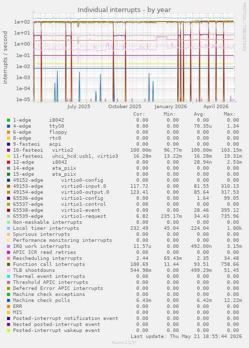Viewport: 249px width, 348px height.
Task: Click the 123.41 current value for virtio0-output.0
Action: [139, 192]
